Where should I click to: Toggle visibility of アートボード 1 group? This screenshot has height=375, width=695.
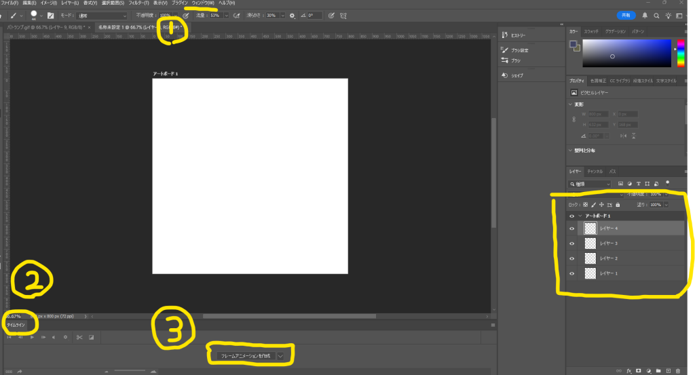click(x=571, y=216)
